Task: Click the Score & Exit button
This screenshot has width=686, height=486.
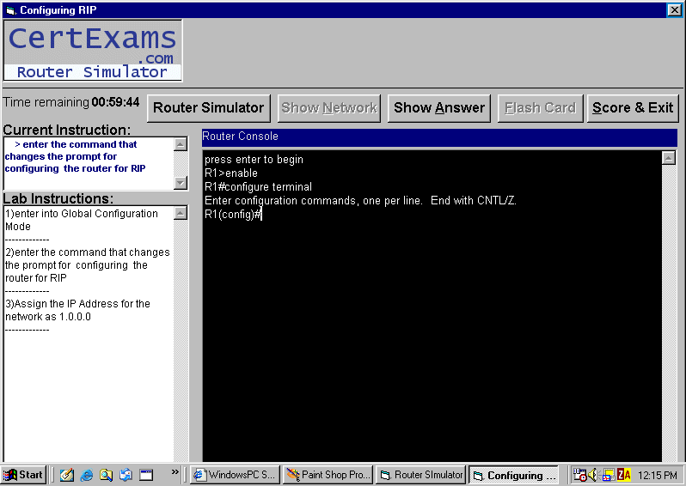Action: [633, 108]
